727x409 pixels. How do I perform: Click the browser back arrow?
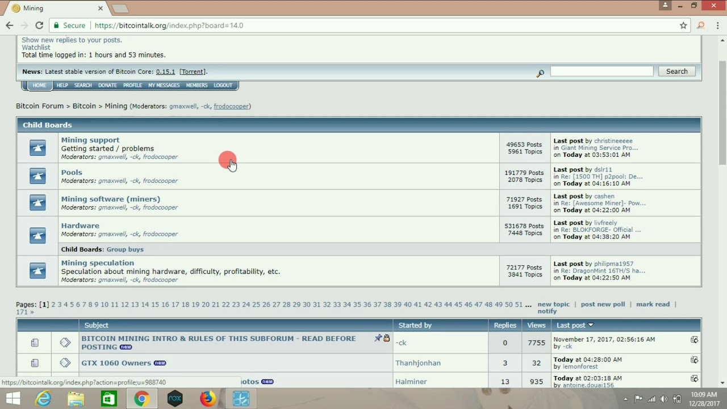click(x=9, y=26)
